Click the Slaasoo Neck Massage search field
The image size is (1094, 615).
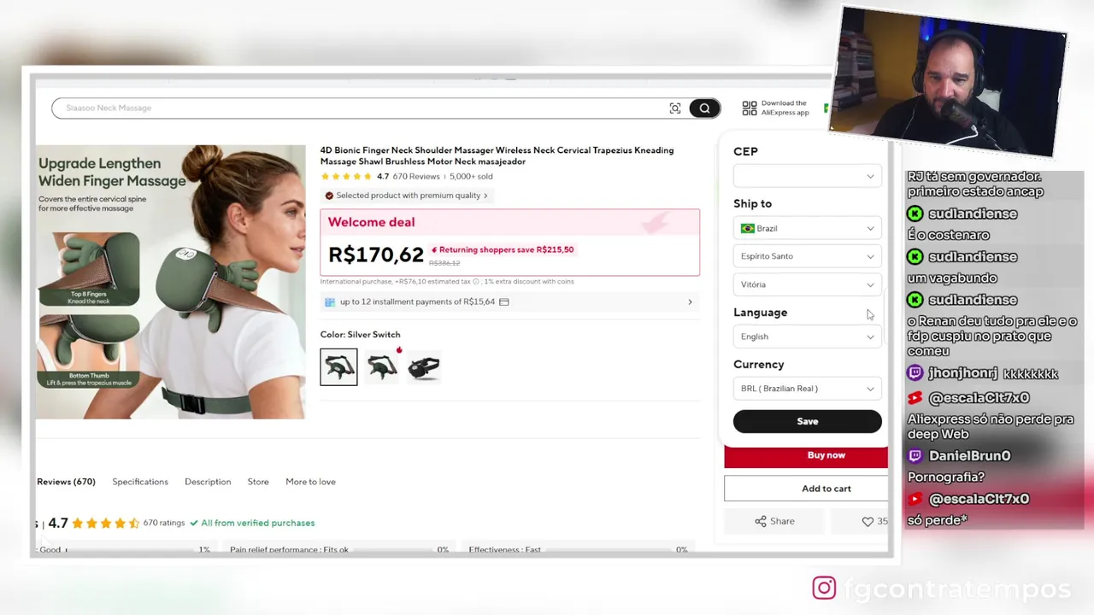point(359,108)
